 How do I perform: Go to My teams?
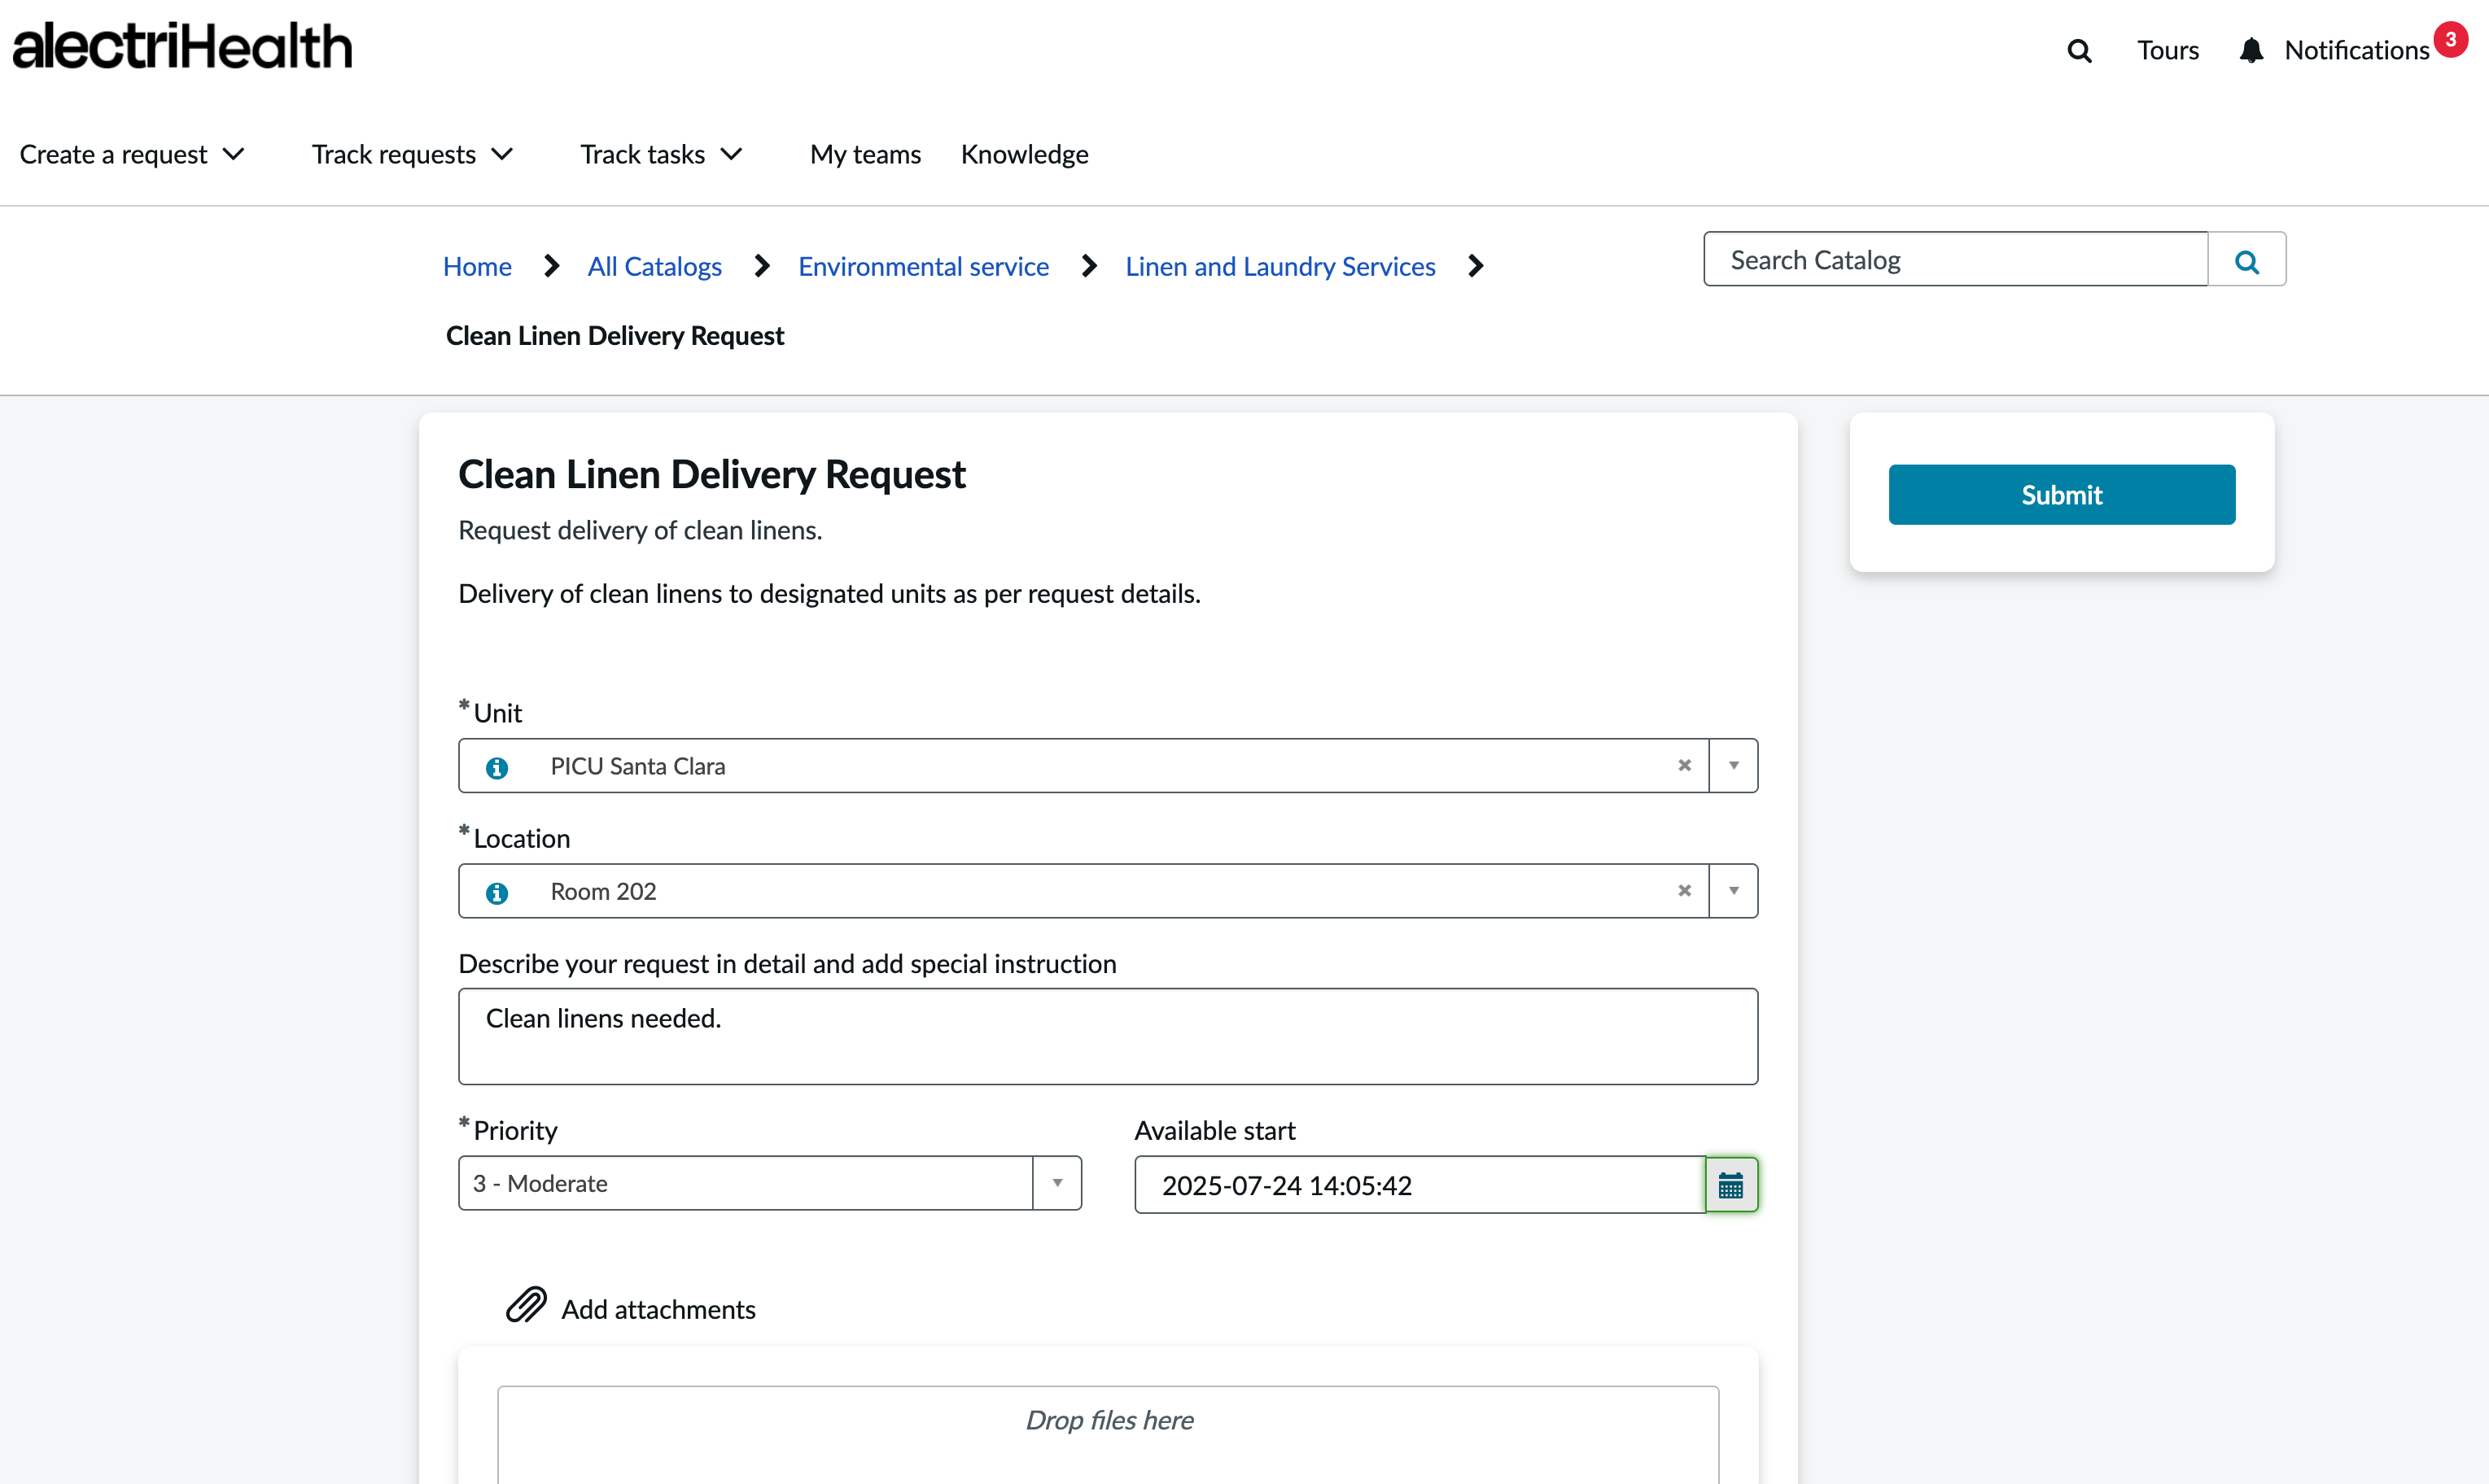point(865,154)
